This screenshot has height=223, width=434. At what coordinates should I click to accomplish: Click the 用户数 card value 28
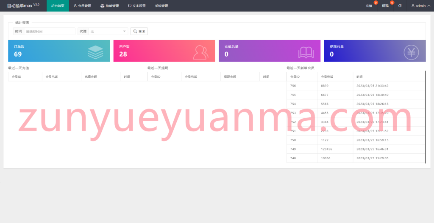tap(123, 54)
